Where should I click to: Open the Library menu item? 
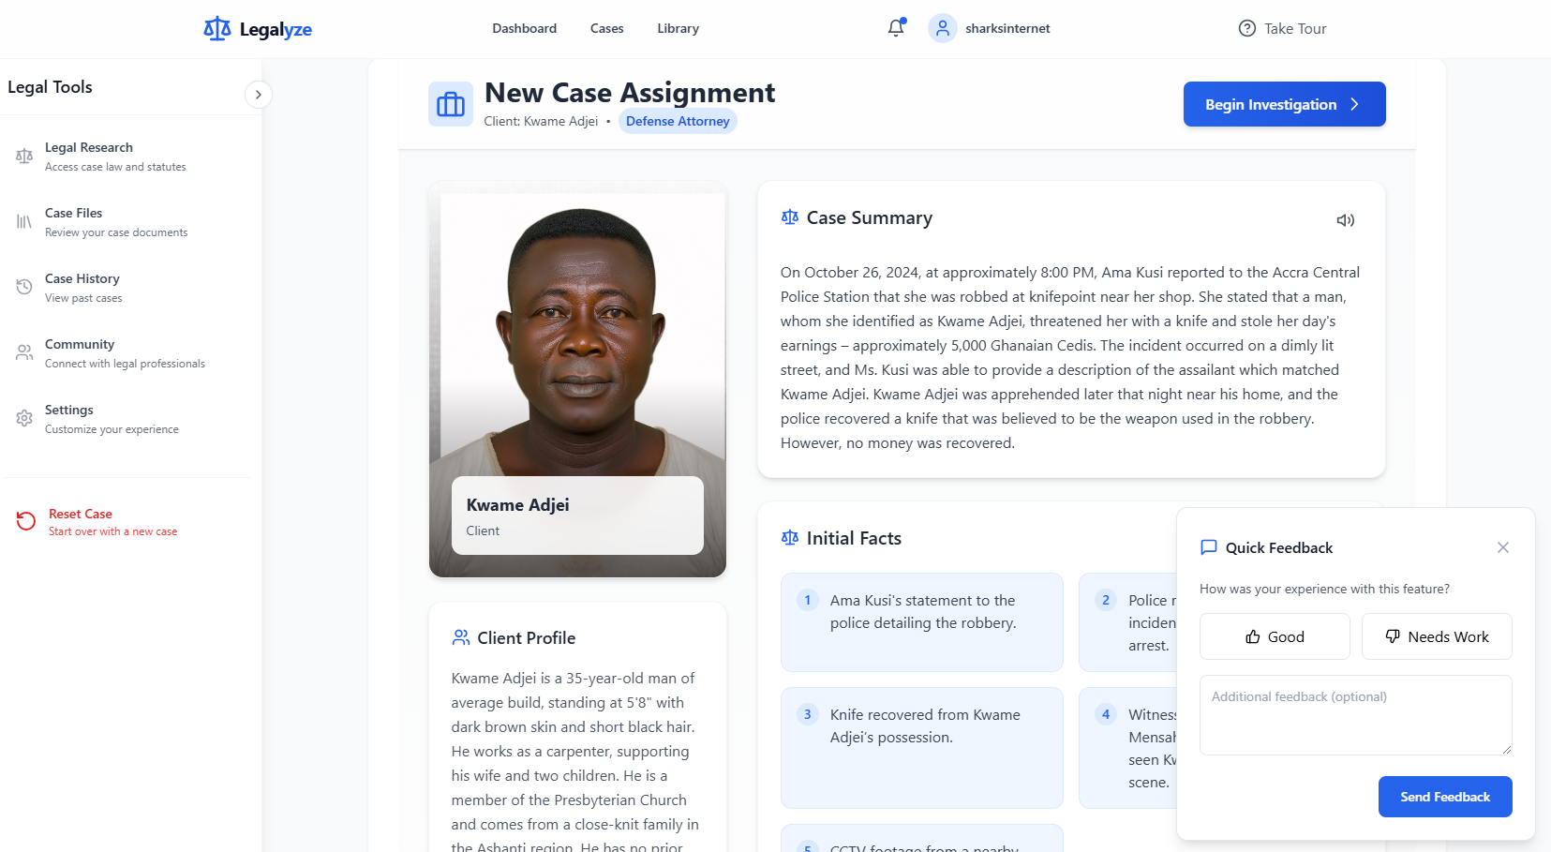[679, 28]
